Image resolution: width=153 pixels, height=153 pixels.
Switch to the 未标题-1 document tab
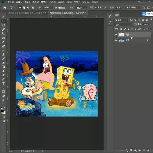[x=26, y=13]
